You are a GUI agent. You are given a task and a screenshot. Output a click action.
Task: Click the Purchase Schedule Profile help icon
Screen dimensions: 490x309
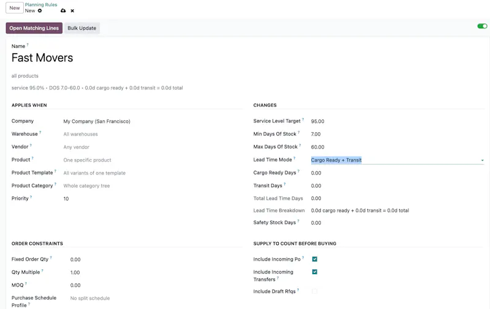(x=29, y=303)
